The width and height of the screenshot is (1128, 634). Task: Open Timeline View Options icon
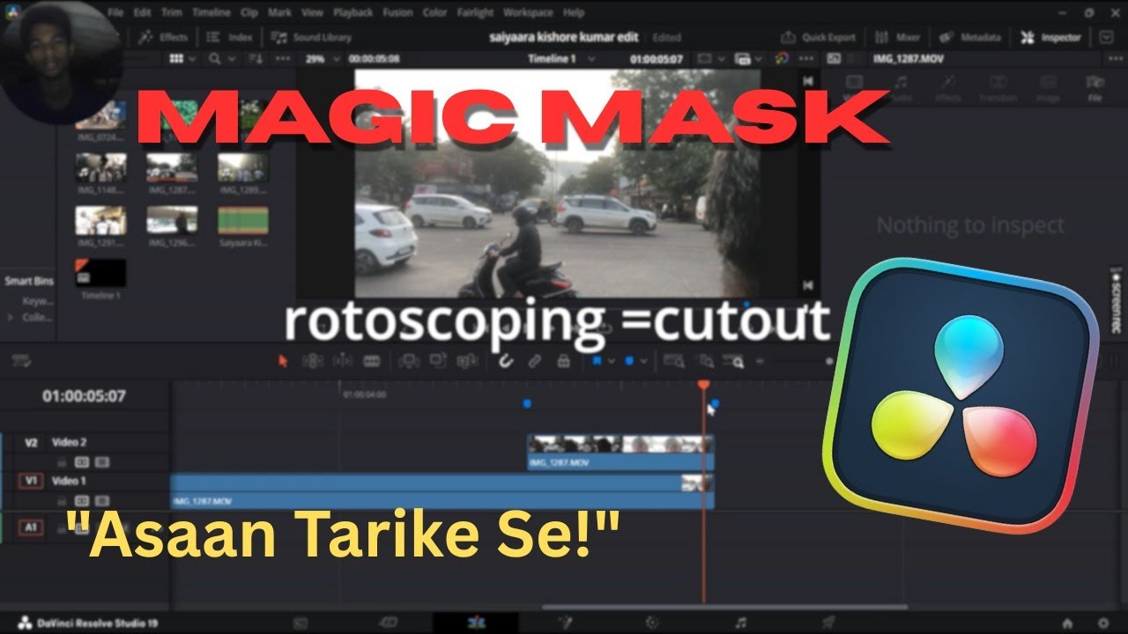tap(21, 360)
